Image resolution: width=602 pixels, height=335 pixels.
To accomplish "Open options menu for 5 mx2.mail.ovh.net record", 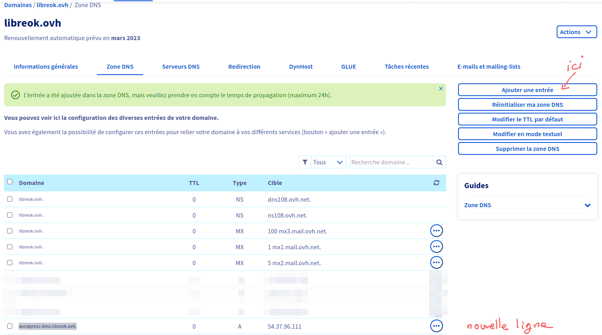I will coord(436,262).
